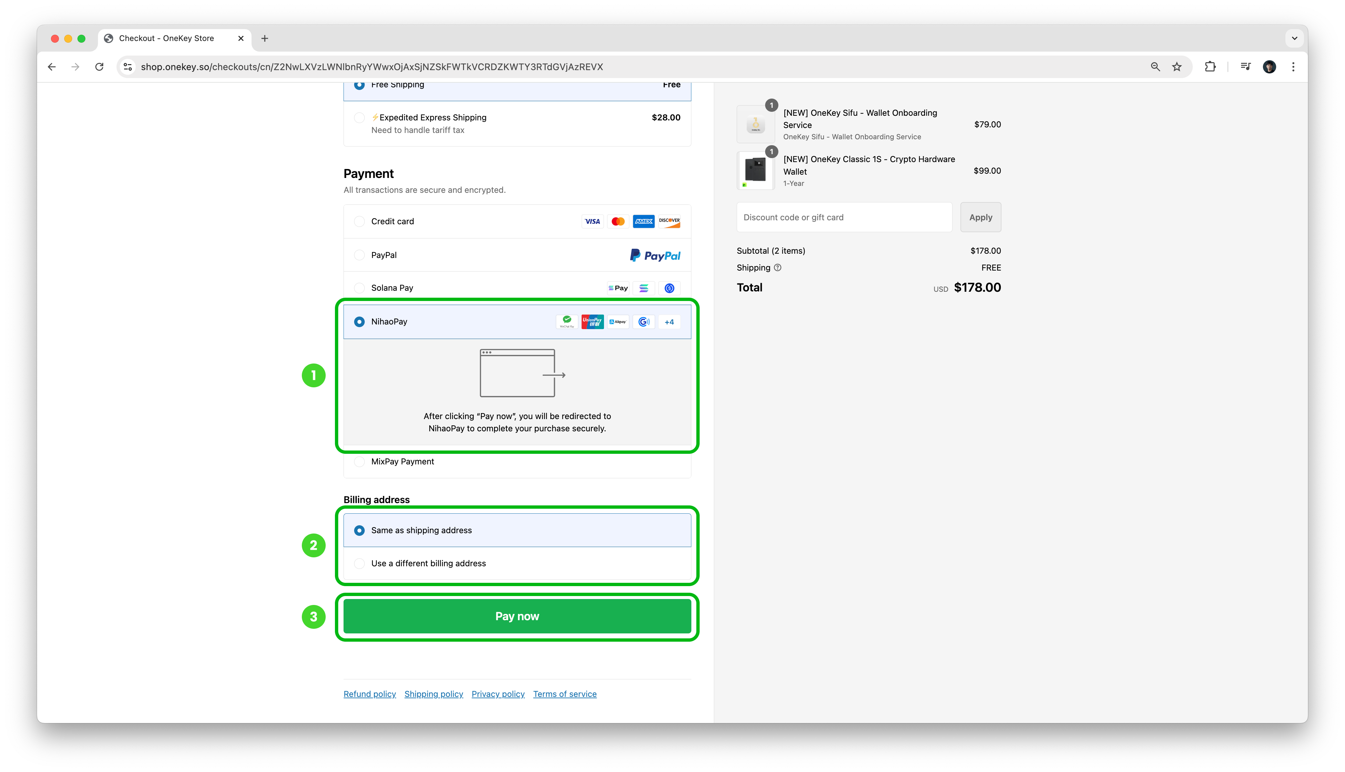Click the OneKey Classic 1S product thumbnail

pos(755,171)
